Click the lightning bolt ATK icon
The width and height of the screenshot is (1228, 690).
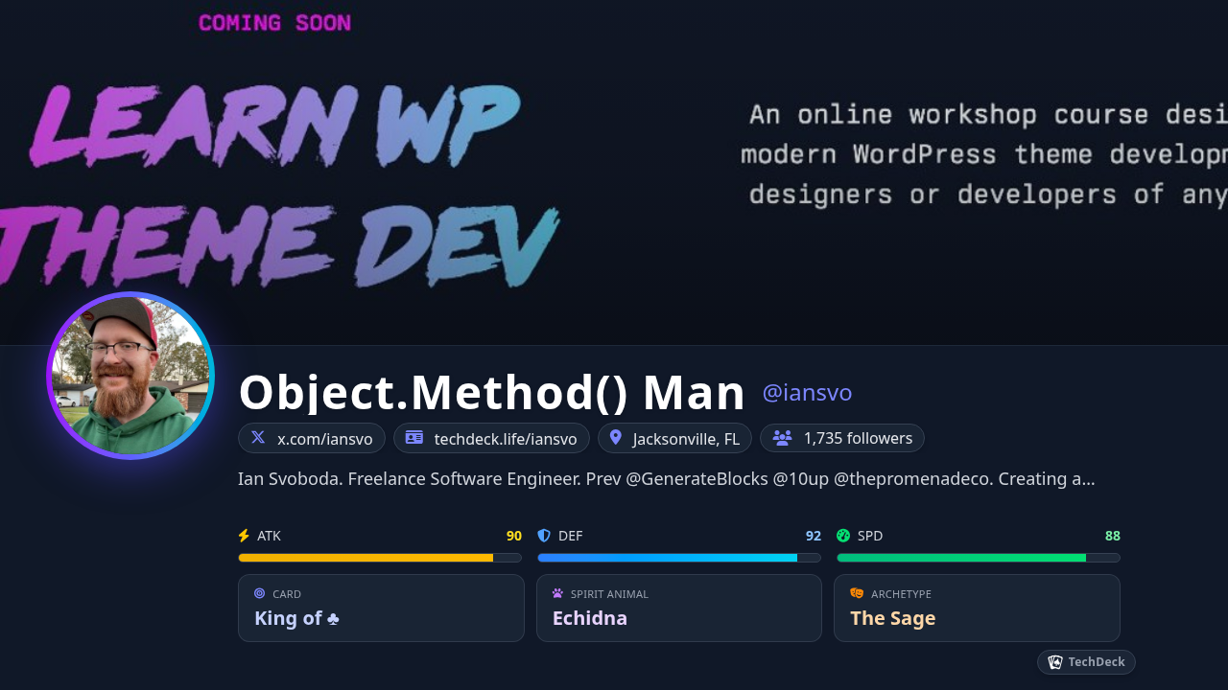(244, 536)
